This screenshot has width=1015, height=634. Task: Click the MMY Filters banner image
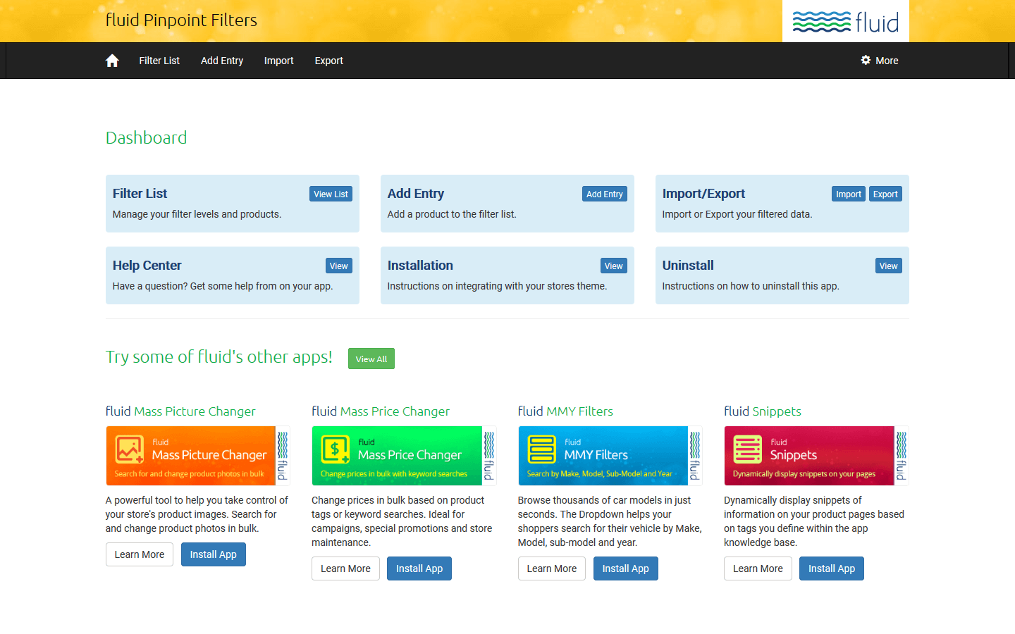click(x=610, y=456)
